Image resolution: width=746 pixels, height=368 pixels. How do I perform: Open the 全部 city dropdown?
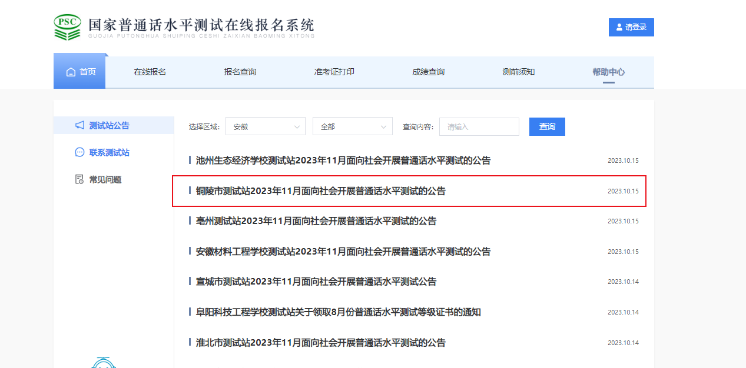(x=352, y=126)
